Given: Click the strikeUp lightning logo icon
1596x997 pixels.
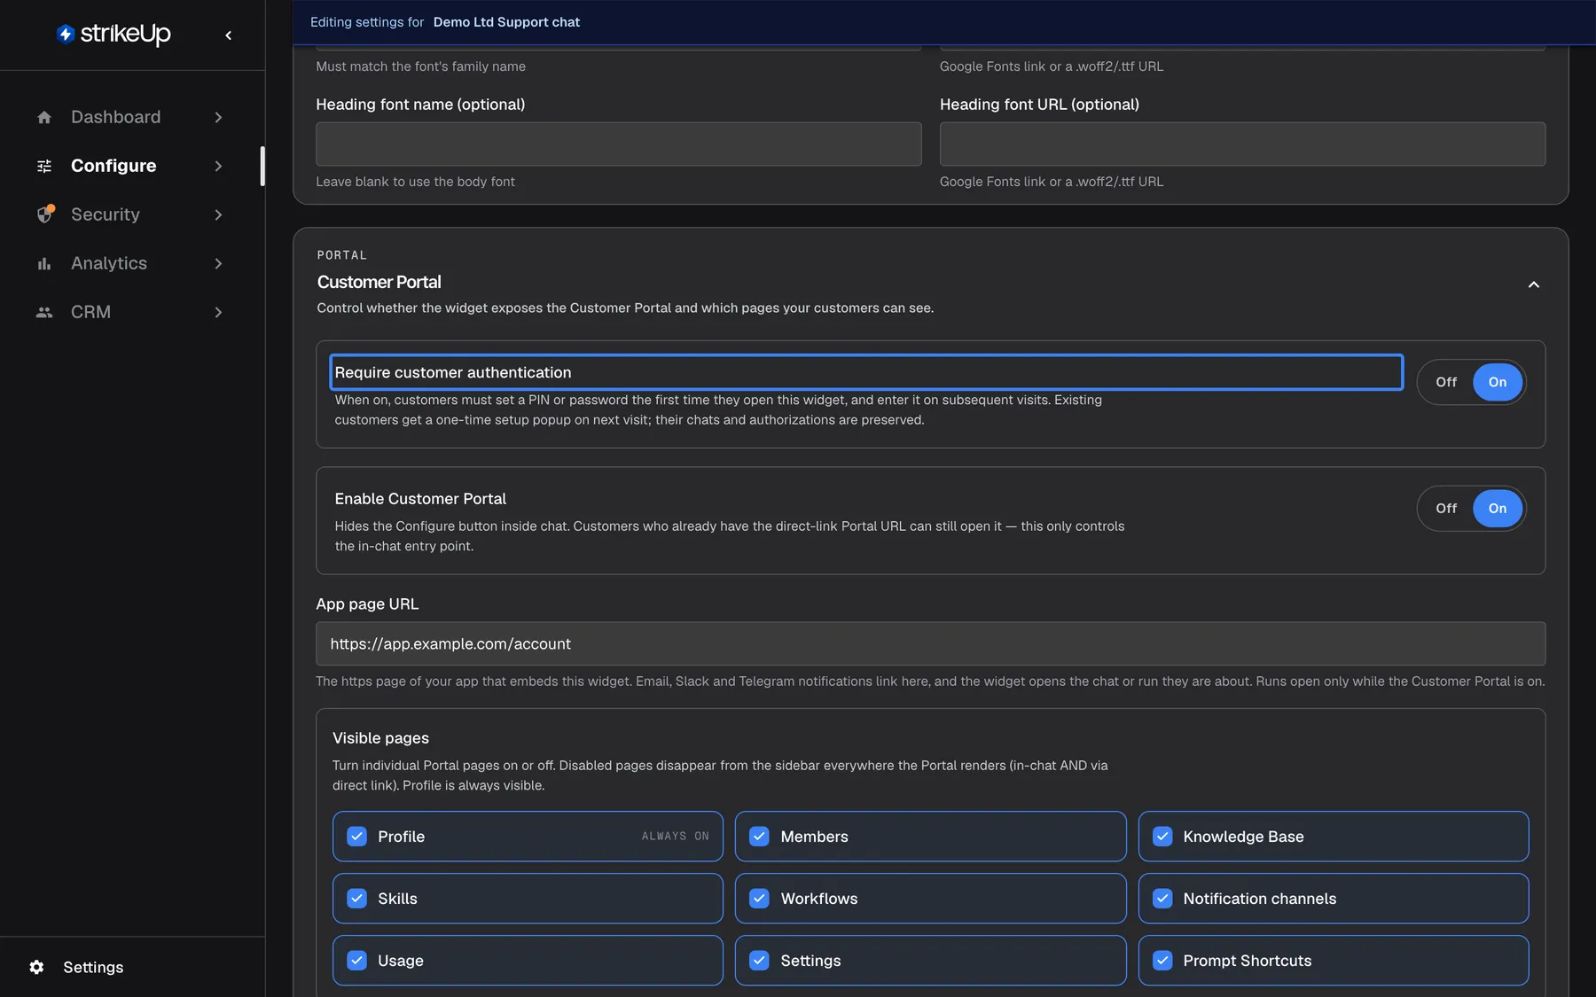Looking at the screenshot, I should [x=66, y=34].
